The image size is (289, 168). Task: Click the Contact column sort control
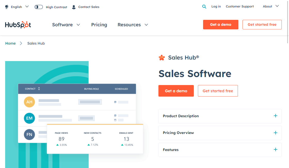[39, 89]
